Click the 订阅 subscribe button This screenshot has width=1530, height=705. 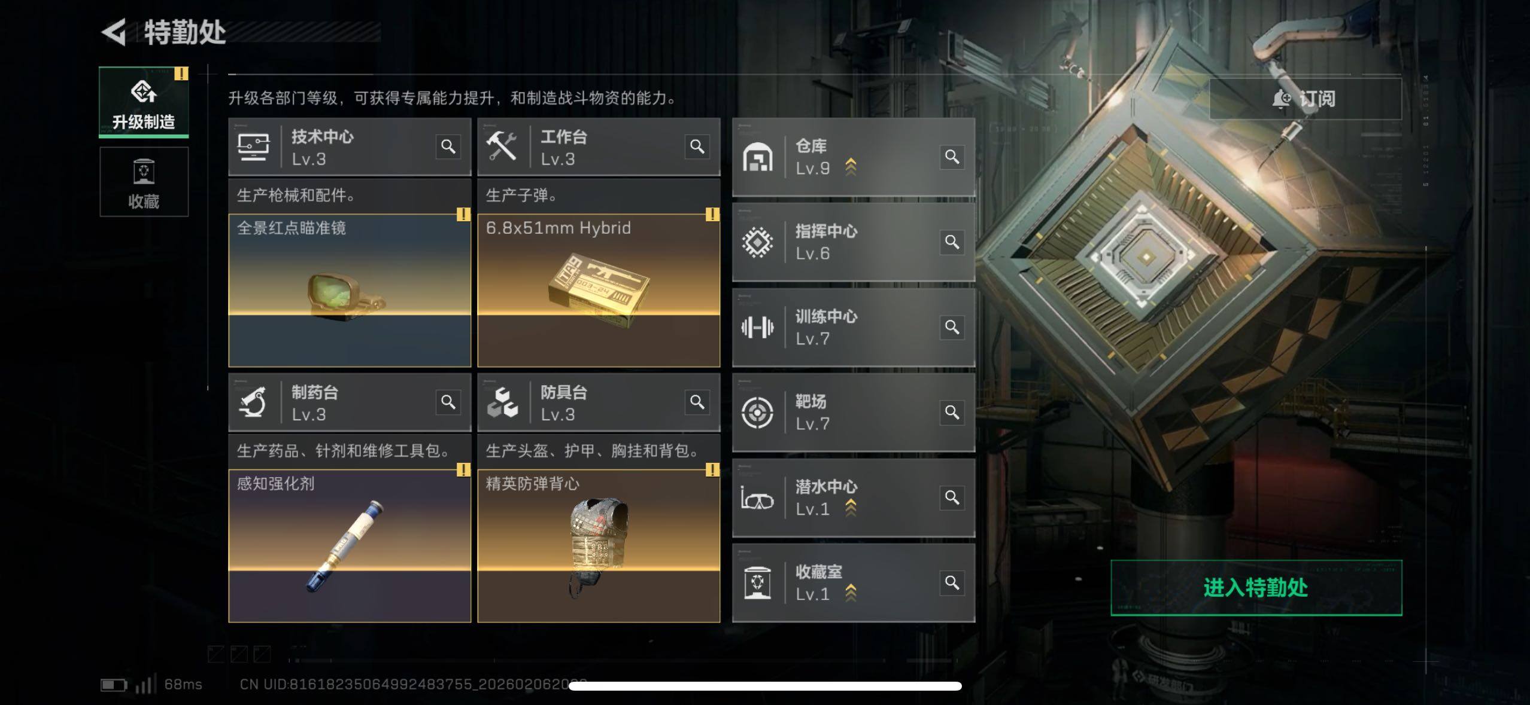point(1305,99)
